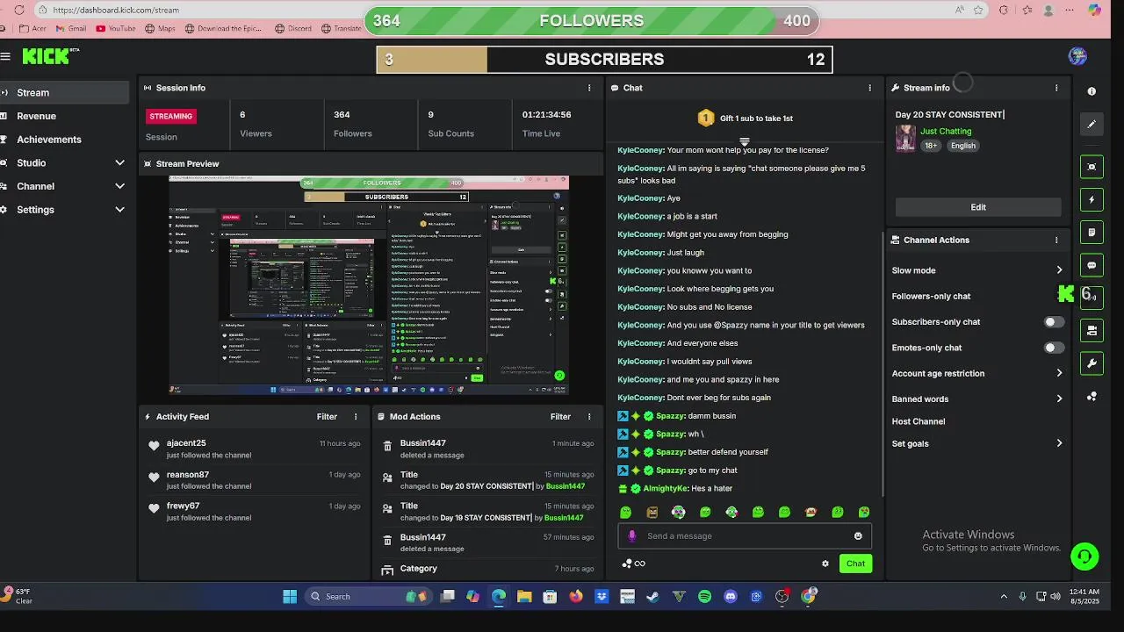The height and width of the screenshot is (632, 1124).
Task: Click the chat bubble sidebar icon
Action: click(1092, 265)
